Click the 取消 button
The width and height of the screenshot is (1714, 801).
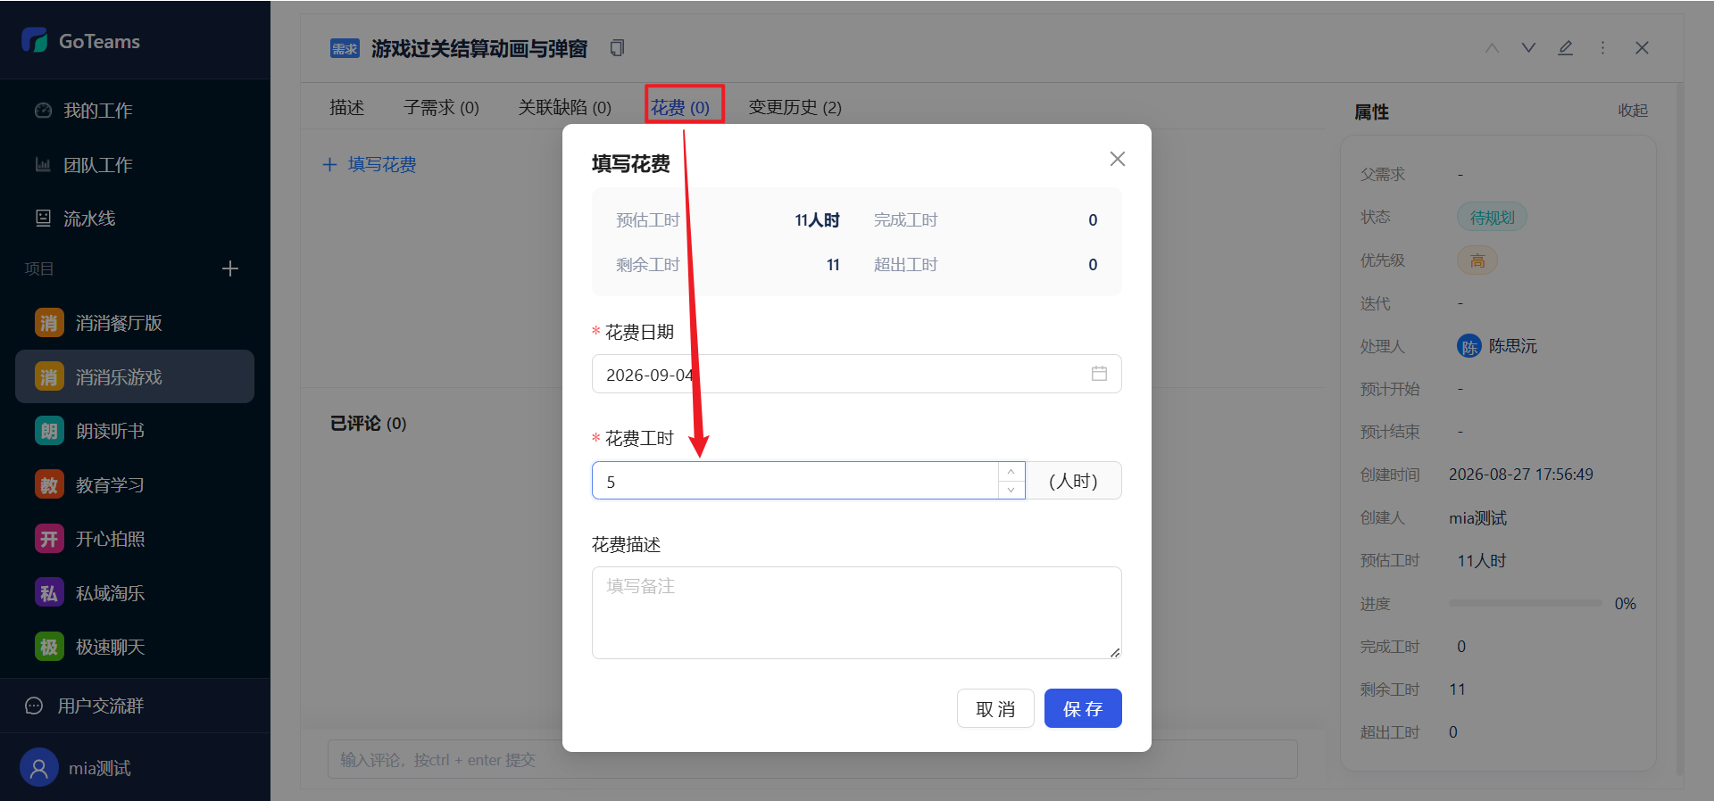(x=995, y=708)
